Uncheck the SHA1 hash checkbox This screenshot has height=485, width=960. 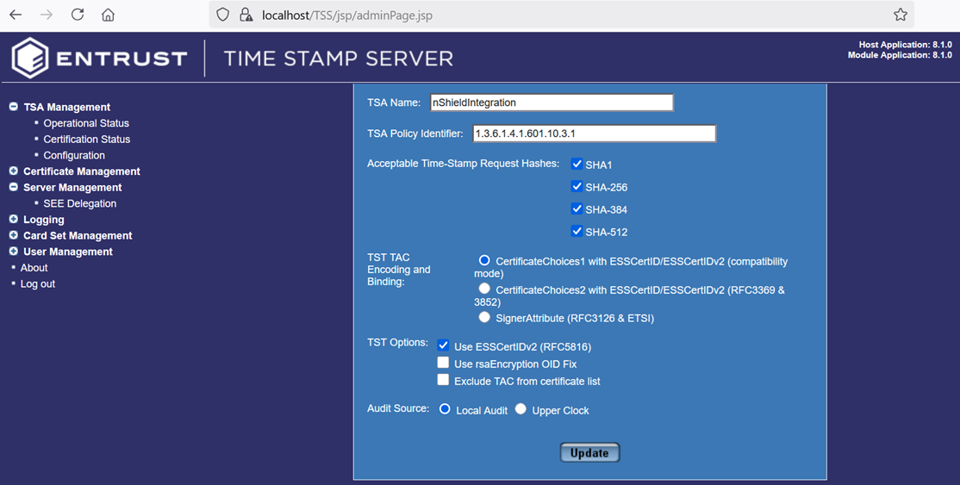click(x=577, y=165)
